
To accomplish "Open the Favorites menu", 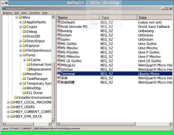I will [35, 13].
